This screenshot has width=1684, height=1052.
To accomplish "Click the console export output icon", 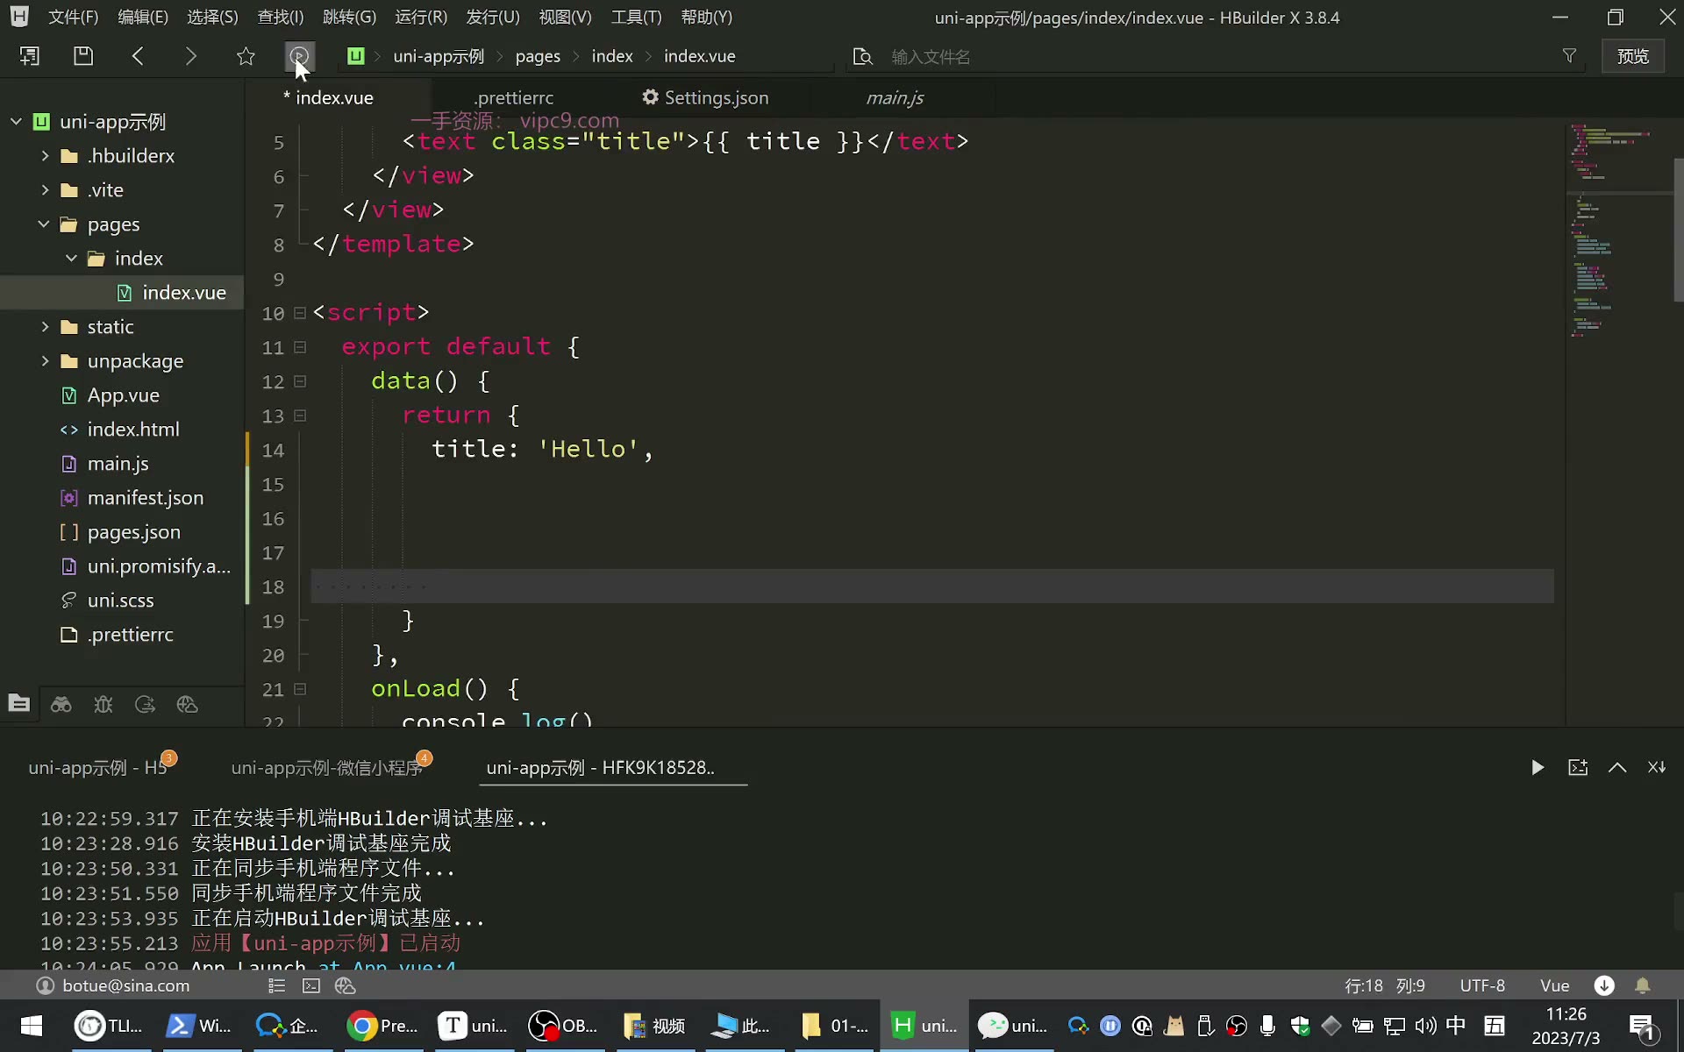I will point(1578,768).
